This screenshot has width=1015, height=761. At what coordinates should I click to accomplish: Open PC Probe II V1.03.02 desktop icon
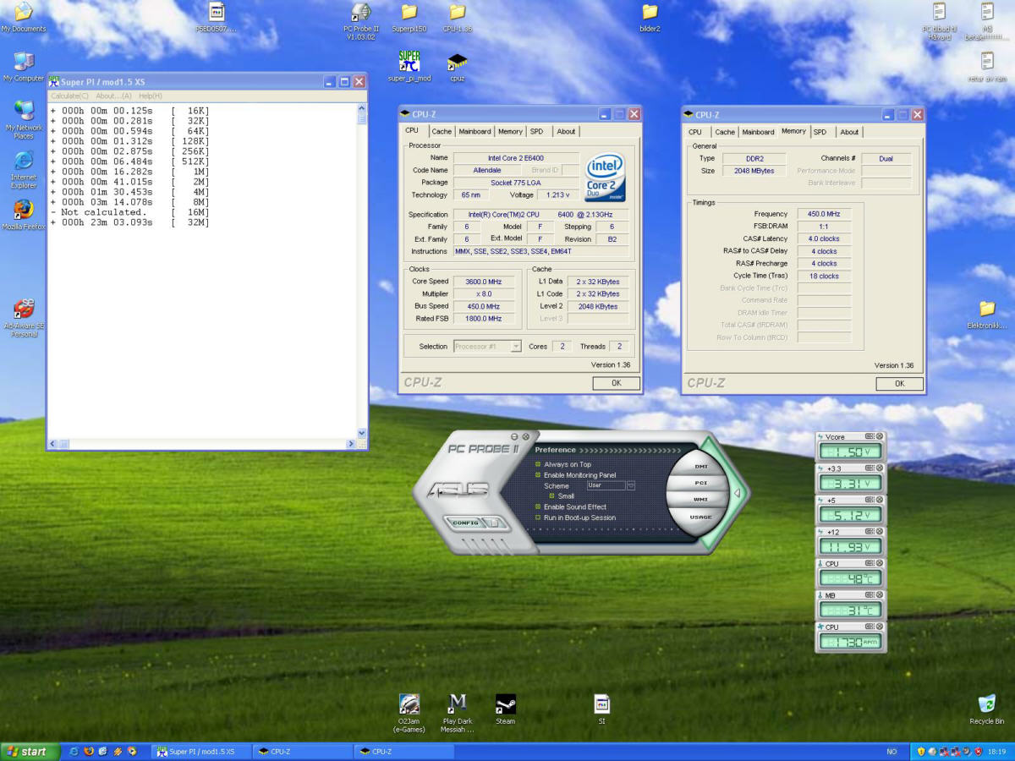[361, 20]
